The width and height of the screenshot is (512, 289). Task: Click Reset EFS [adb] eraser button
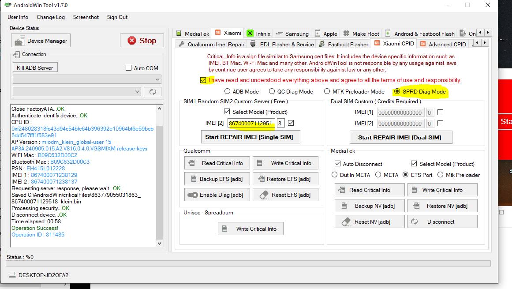pos(285,195)
